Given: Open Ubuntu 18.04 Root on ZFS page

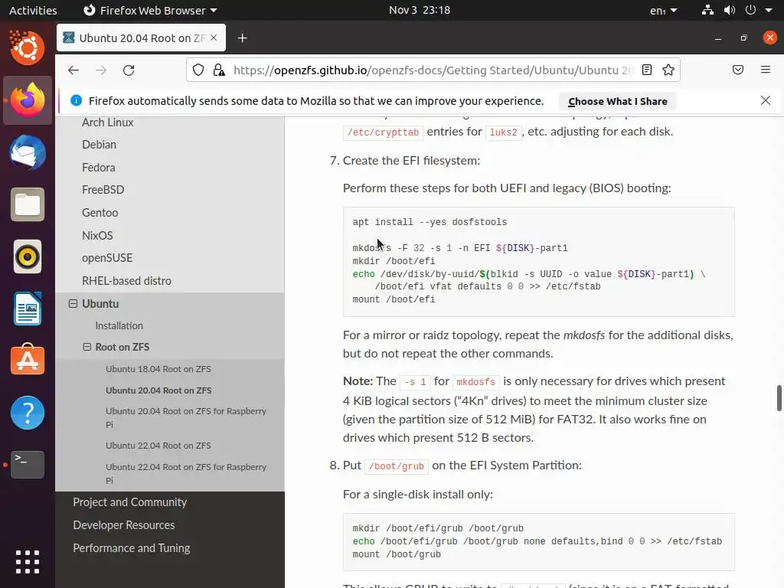Looking at the screenshot, I should point(158,369).
